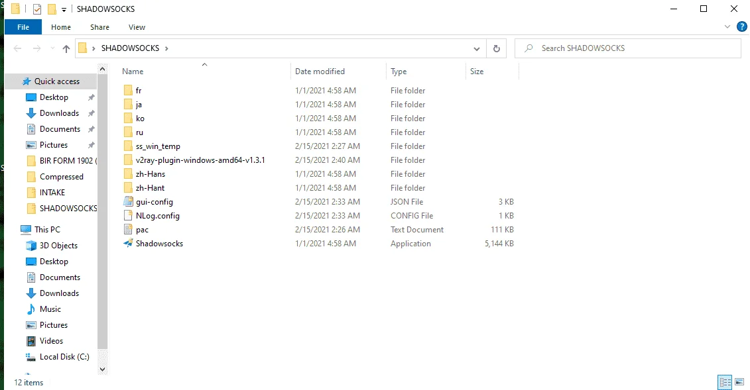The height and width of the screenshot is (390, 750).
Task: Switch to the Share ribbon tab
Action: pos(99,27)
